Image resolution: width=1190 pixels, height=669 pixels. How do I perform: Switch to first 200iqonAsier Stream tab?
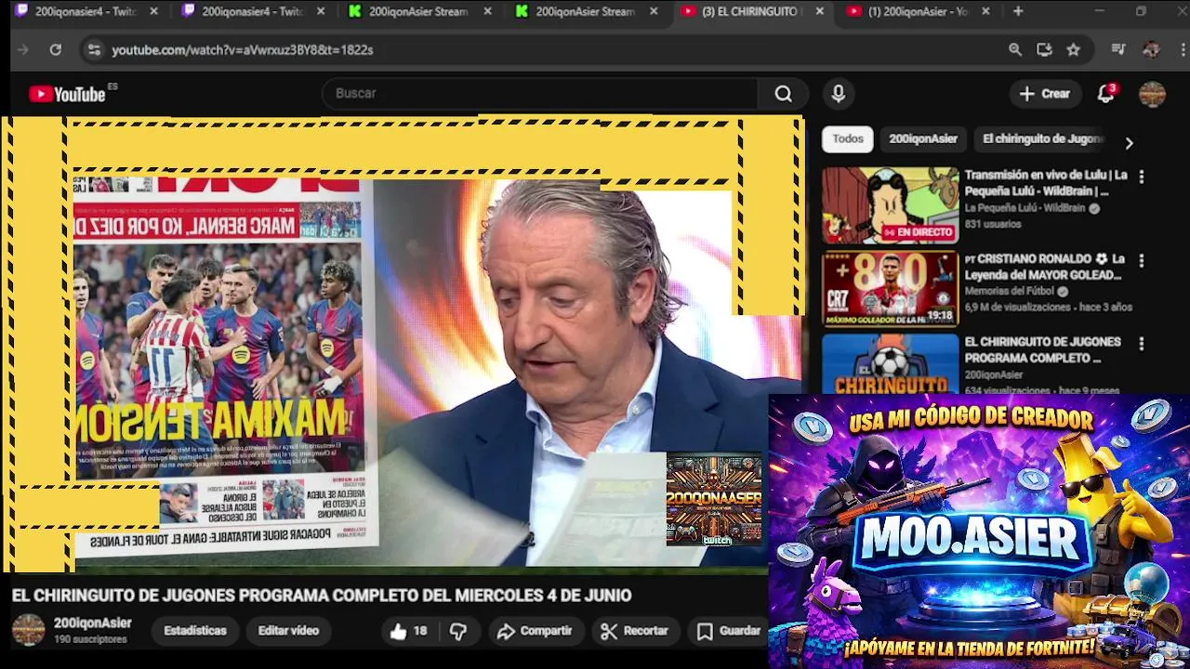(x=418, y=11)
